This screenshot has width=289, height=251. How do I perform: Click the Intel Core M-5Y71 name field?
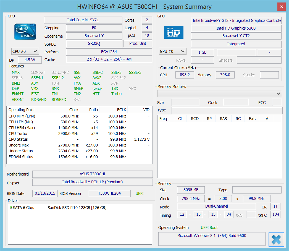click(83, 20)
